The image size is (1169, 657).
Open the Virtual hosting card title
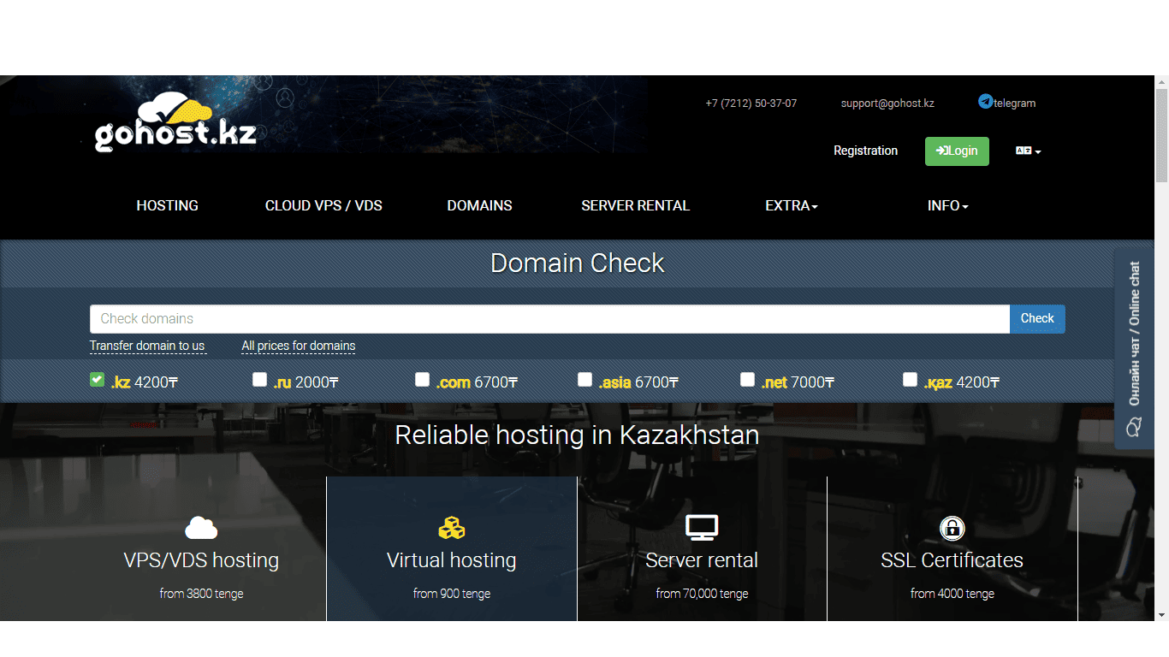point(451,560)
